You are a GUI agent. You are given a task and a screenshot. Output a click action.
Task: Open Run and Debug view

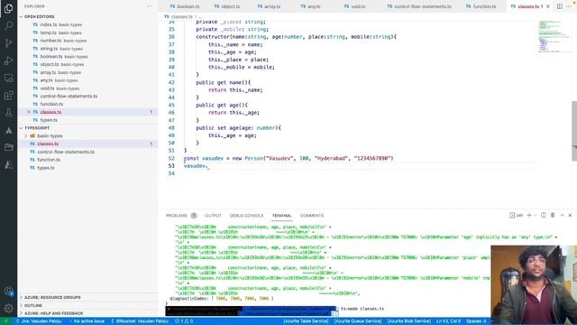pos(8,60)
